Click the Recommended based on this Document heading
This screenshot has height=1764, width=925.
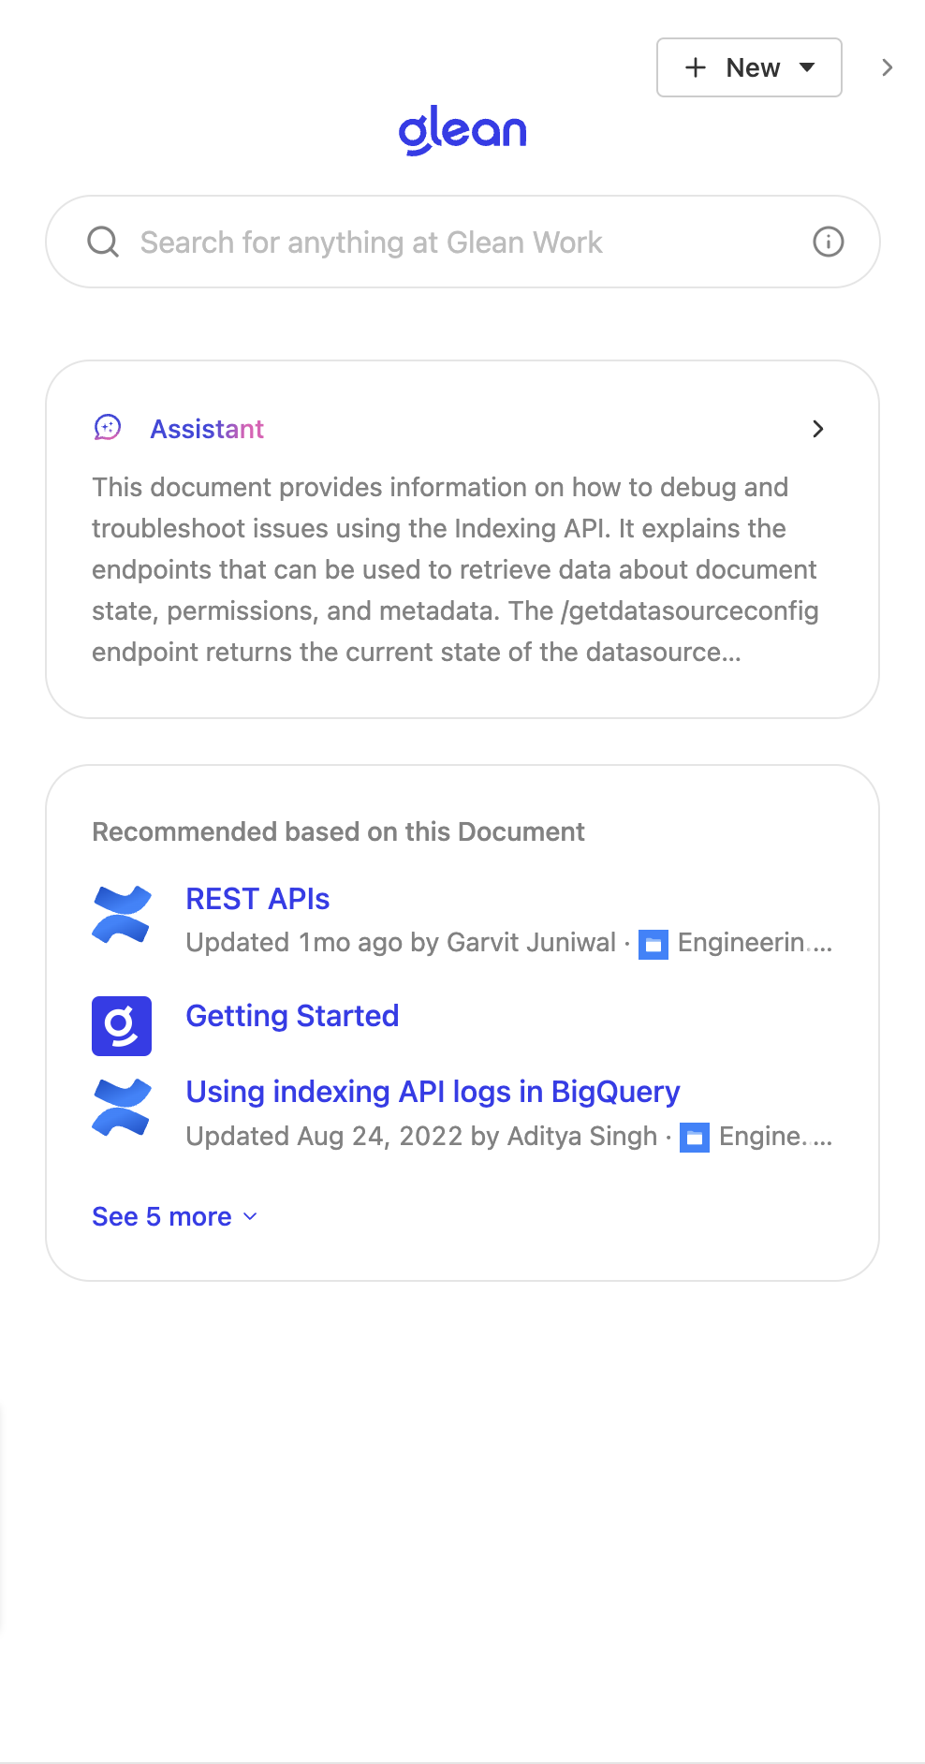coord(338,831)
